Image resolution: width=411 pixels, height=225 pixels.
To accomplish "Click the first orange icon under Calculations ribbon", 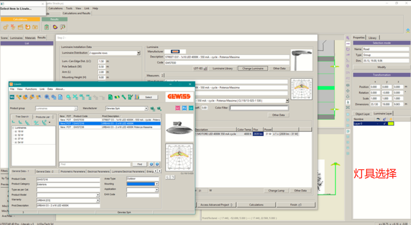I will (6, 27).
